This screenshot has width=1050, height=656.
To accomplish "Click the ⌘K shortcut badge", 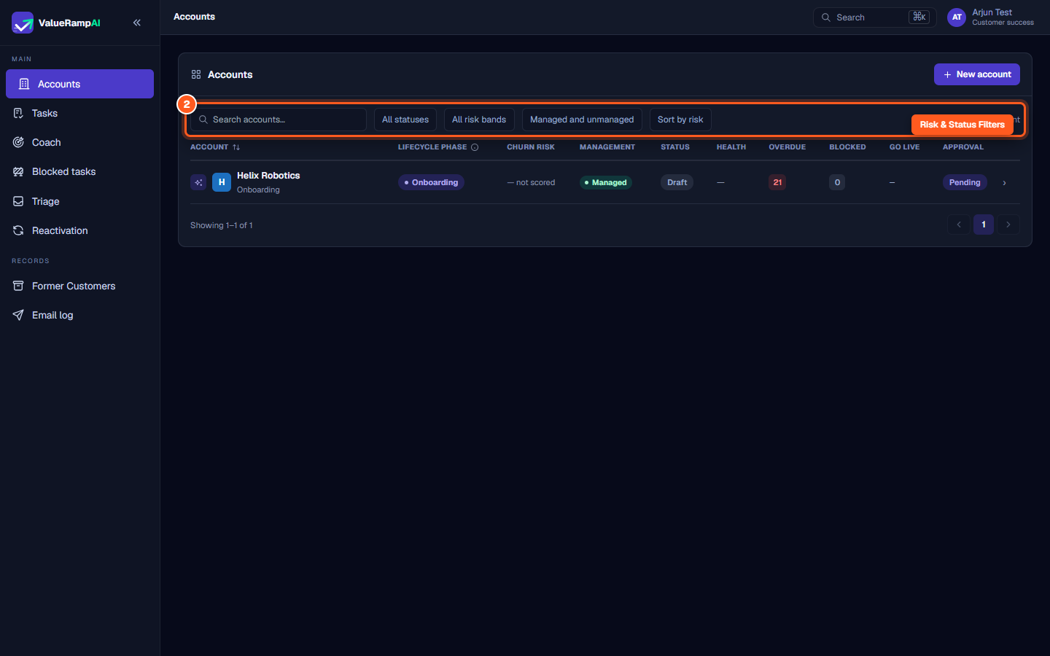I will pos(919,17).
